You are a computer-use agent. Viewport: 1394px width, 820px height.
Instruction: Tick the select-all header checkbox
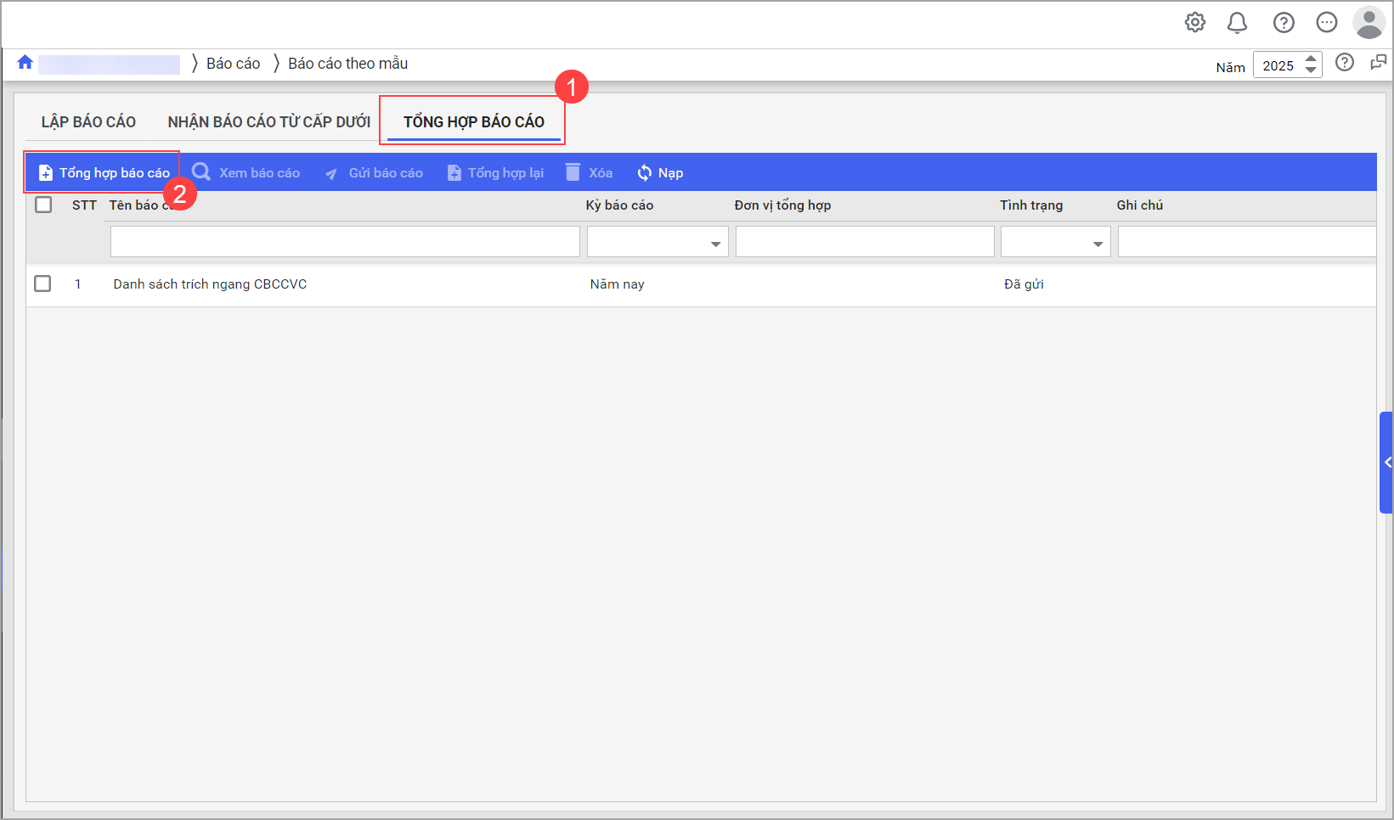pyautogui.click(x=43, y=205)
